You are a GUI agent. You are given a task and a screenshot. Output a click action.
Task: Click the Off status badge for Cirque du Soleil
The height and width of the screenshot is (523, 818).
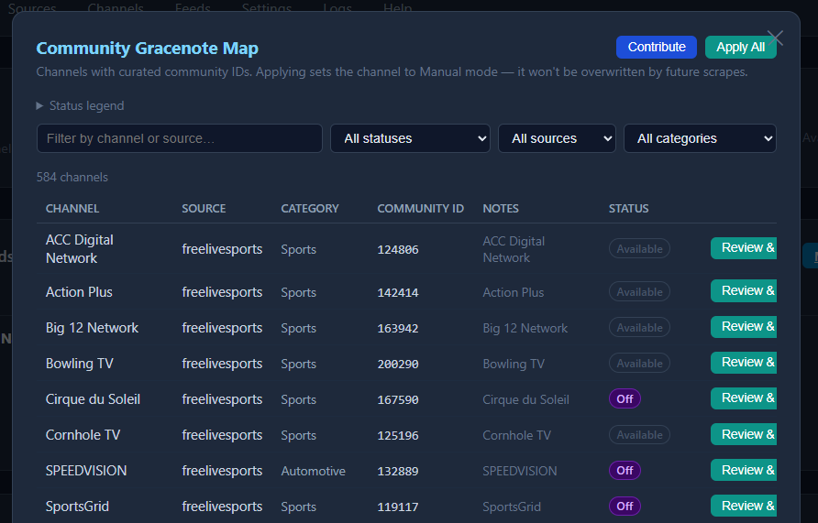(625, 399)
